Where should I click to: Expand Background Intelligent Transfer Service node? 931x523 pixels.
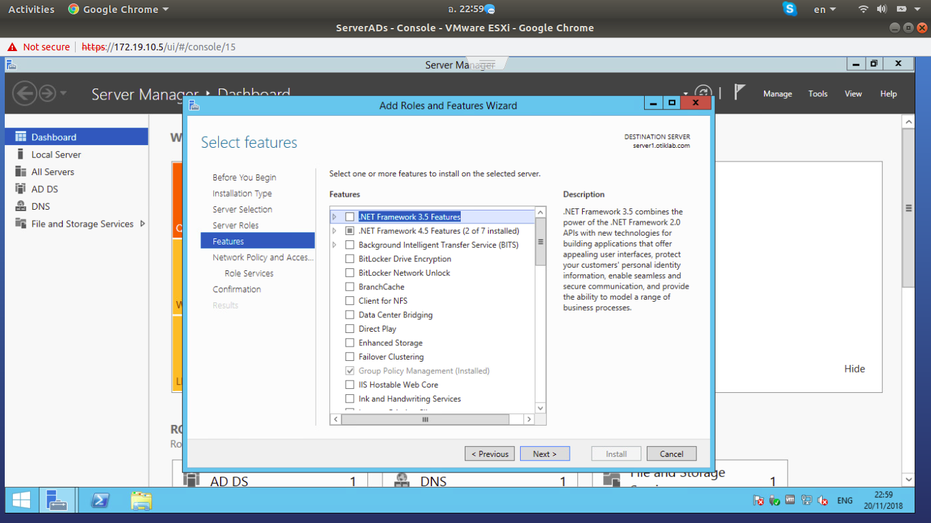click(334, 244)
